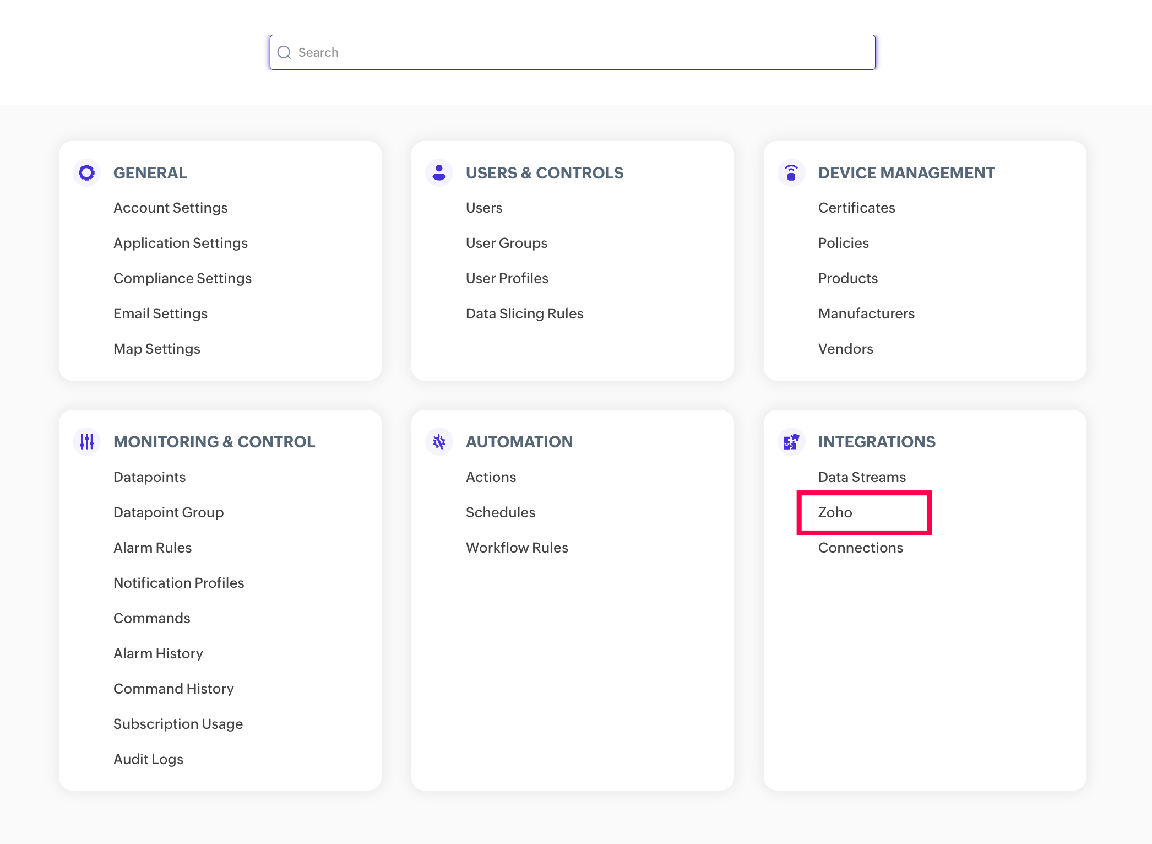Open Subscription Usage
The height and width of the screenshot is (844, 1152).
(178, 724)
